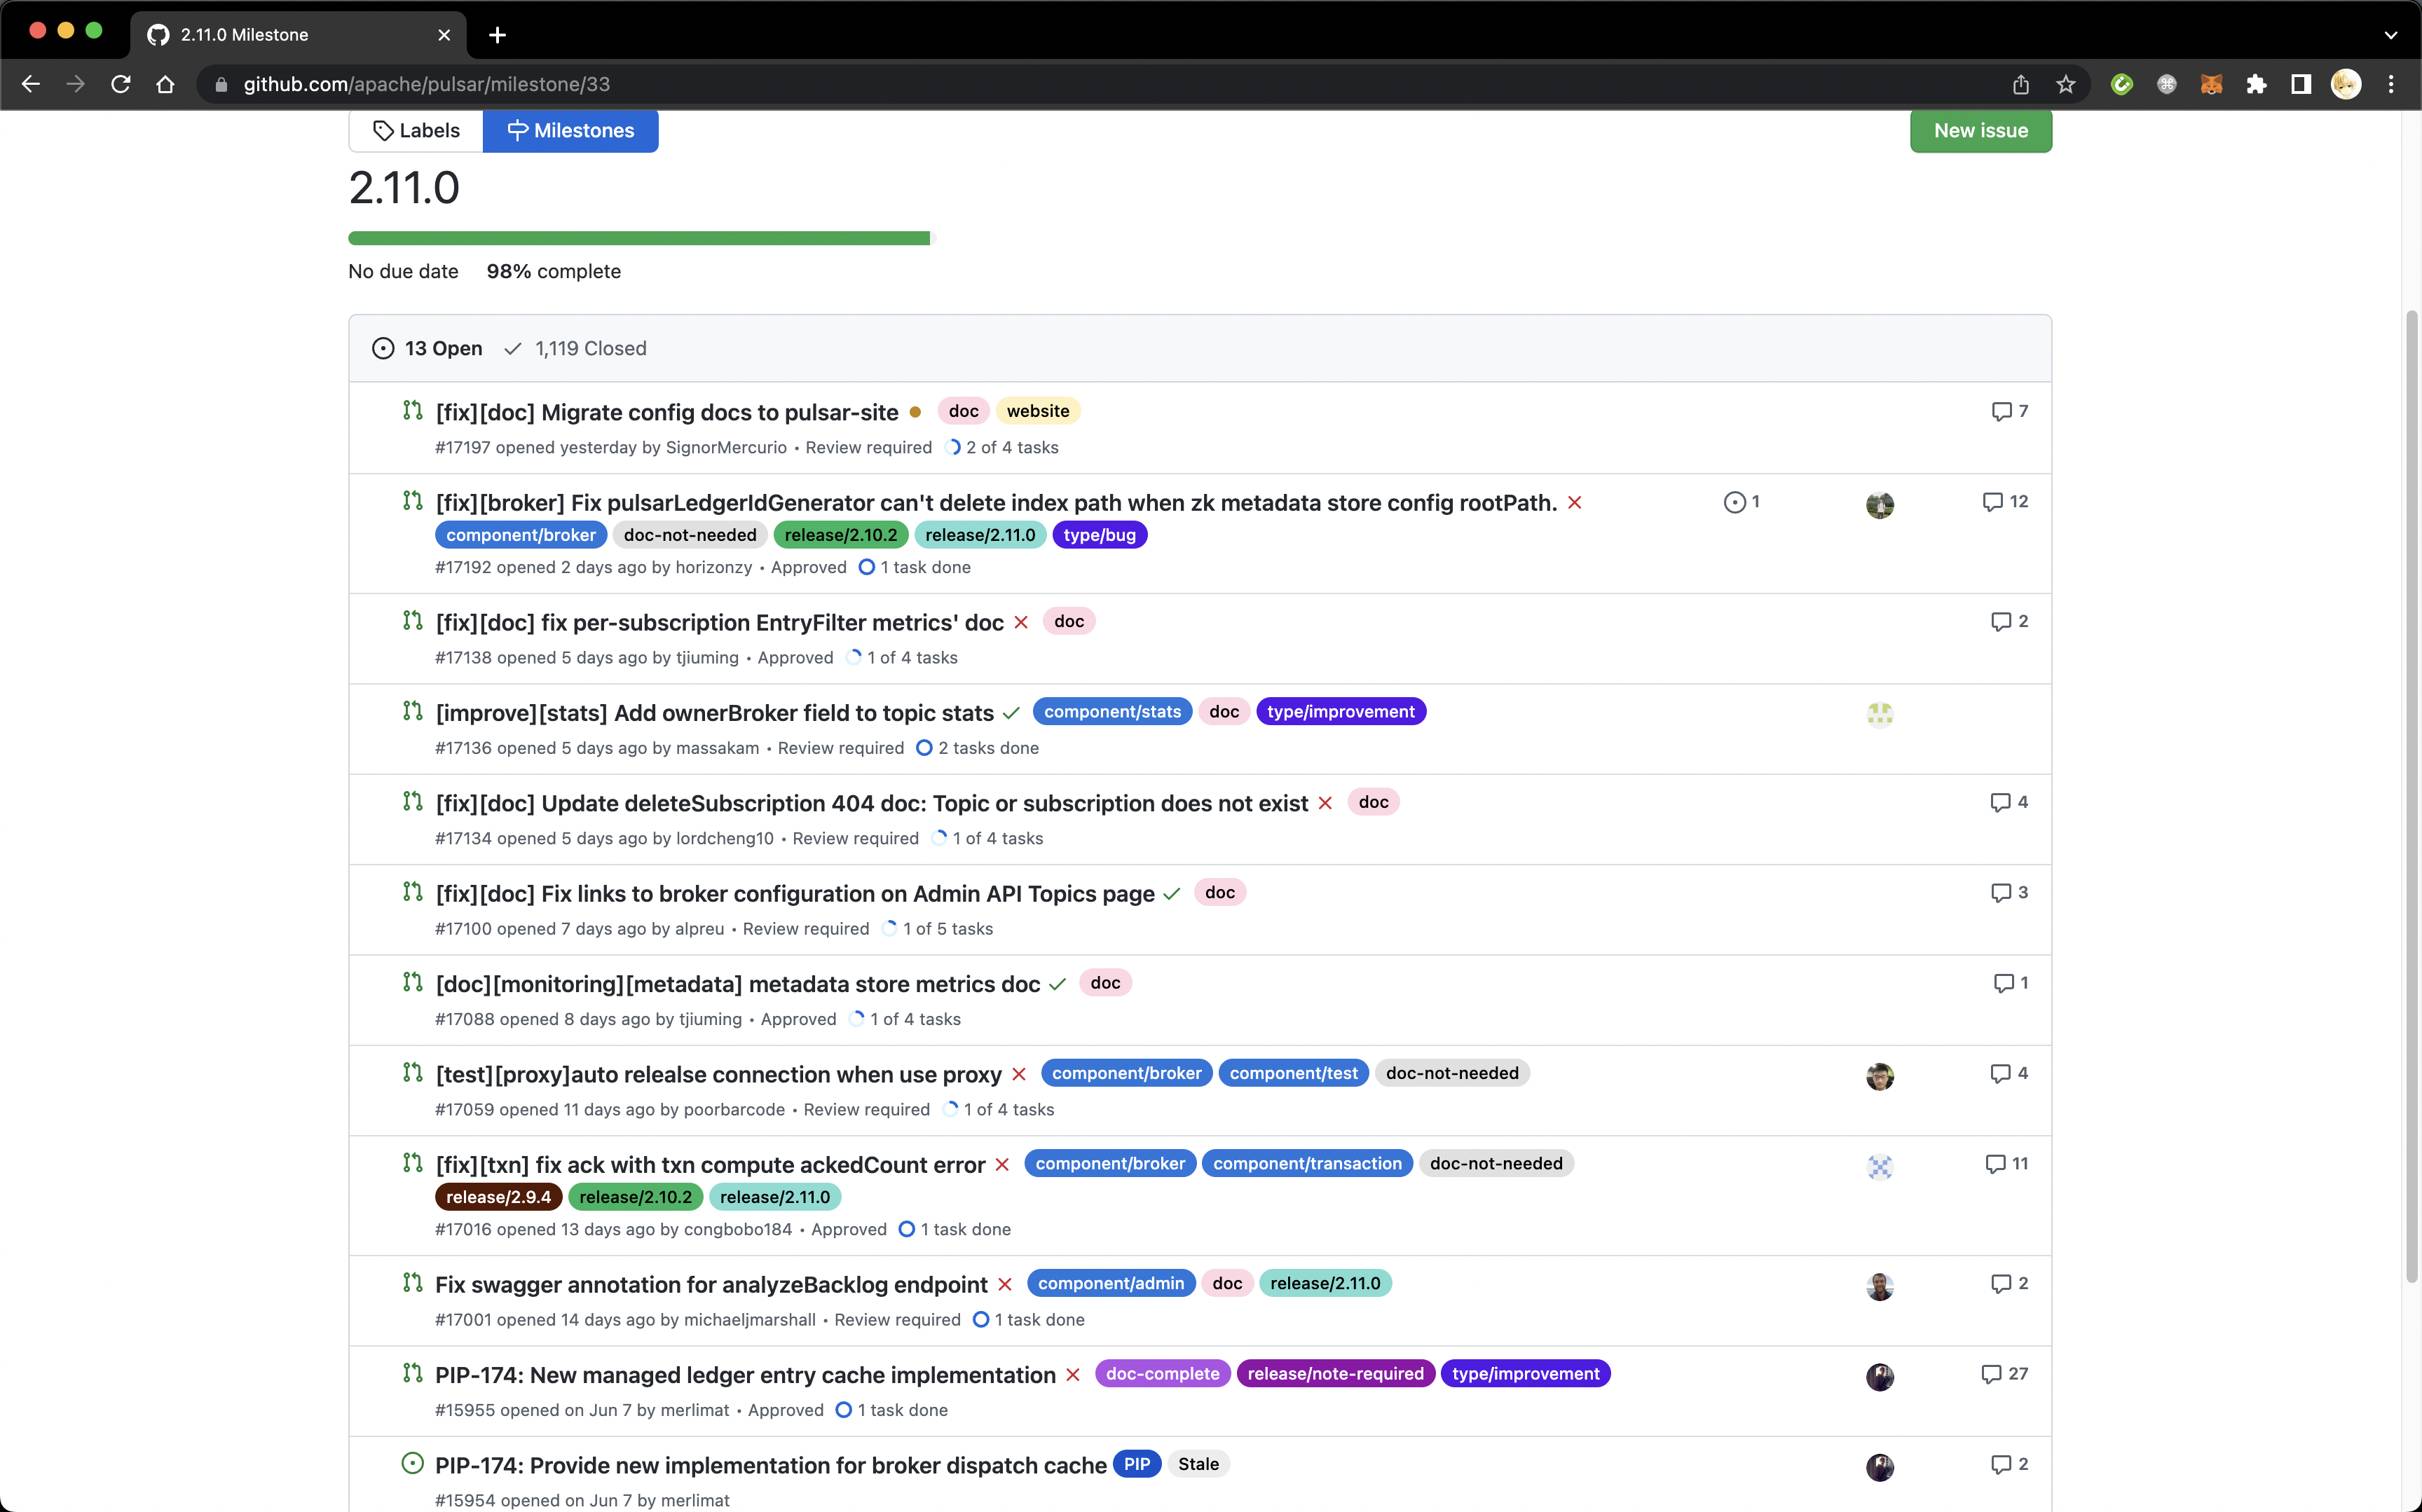Click the green extension icon in toolbar

[2122, 84]
